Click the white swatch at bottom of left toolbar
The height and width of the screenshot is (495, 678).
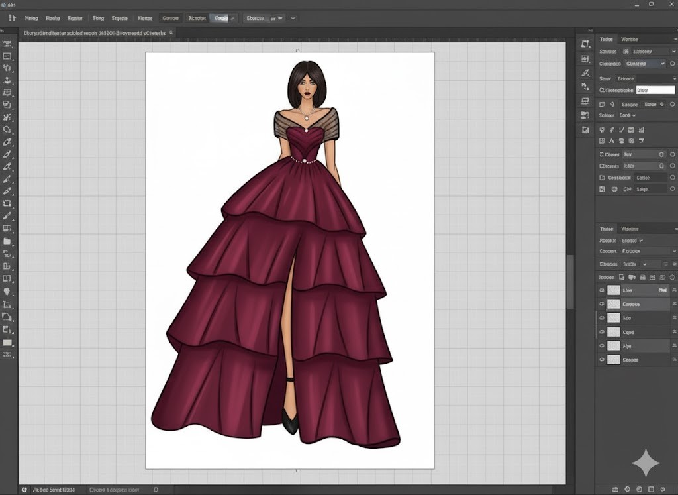pos(8,343)
